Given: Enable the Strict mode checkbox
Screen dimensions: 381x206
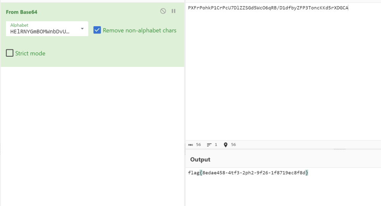Looking at the screenshot, I should coord(10,53).
